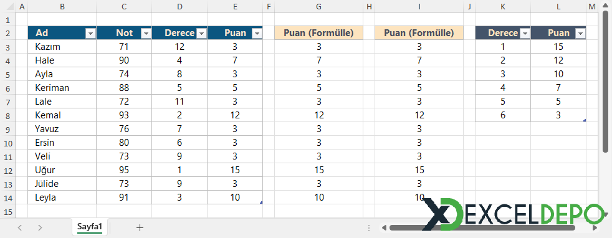The height and width of the screenshot is (238, 612).
Task: Open the Puan filter in column E
Action: [x=256, y=34]
